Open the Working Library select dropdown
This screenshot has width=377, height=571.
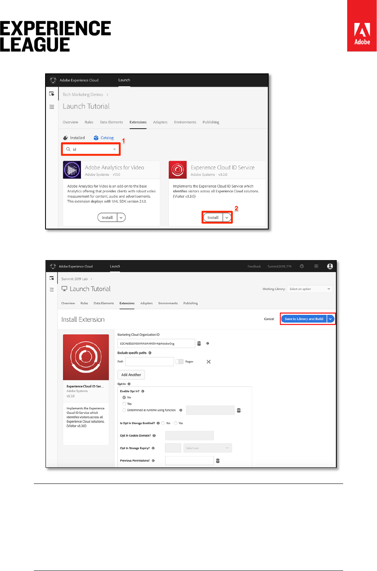pos(310,289)
